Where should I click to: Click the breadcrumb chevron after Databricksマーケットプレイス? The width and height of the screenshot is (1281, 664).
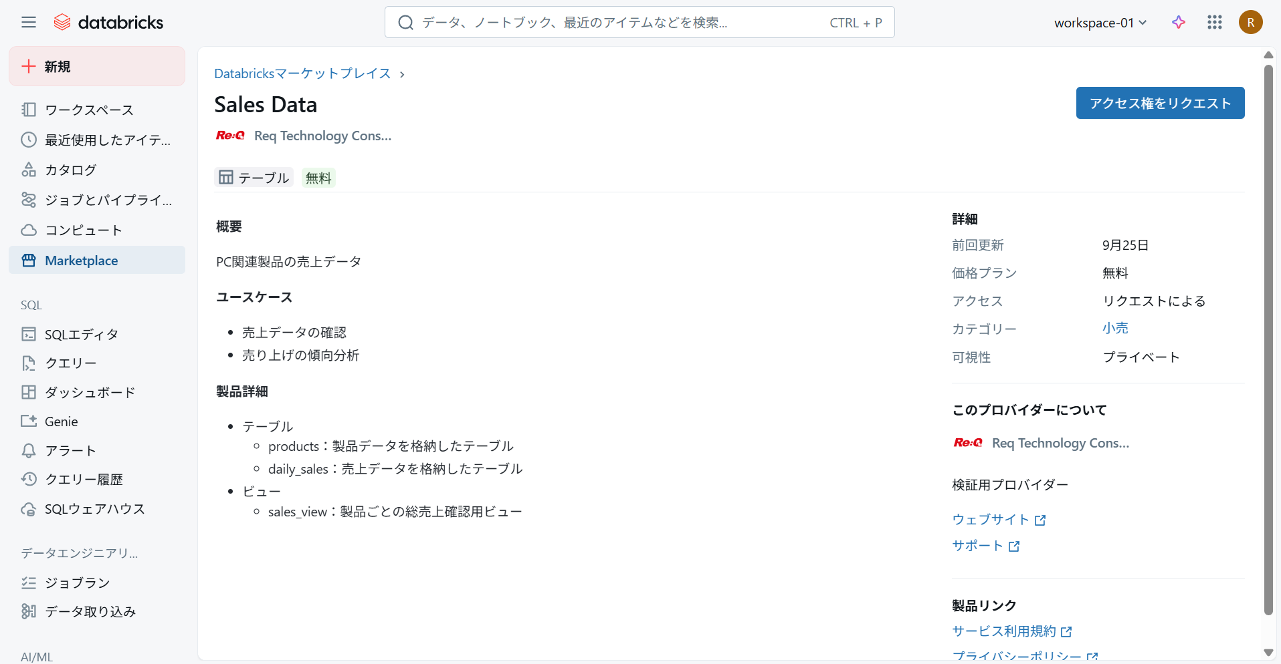402,74
